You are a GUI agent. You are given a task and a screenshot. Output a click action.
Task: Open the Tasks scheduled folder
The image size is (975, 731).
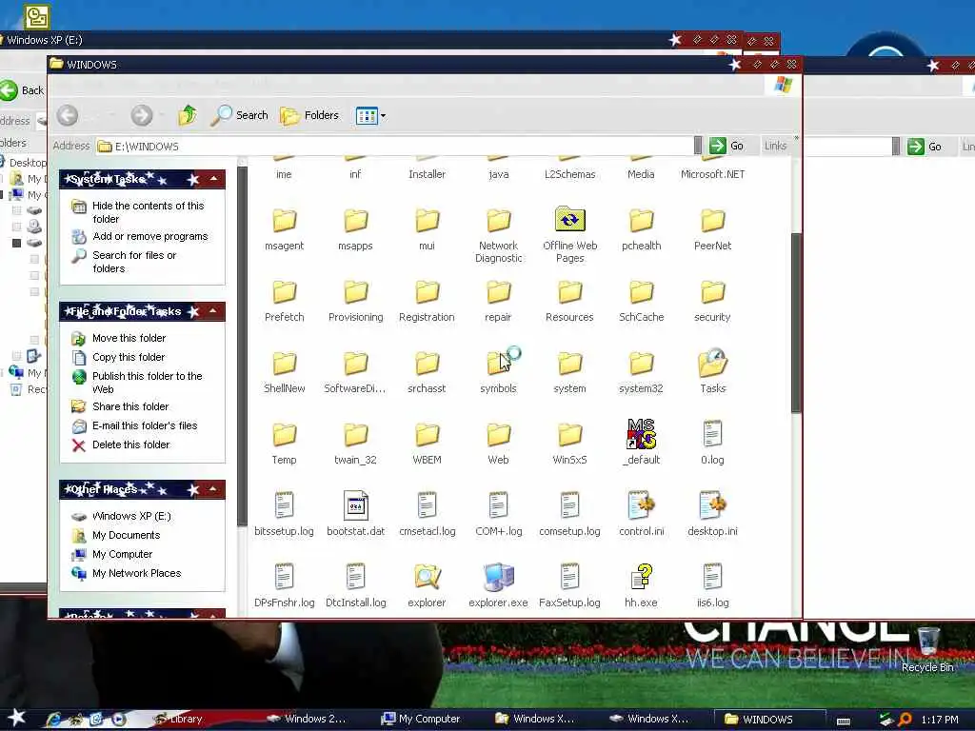click(712, 372)
